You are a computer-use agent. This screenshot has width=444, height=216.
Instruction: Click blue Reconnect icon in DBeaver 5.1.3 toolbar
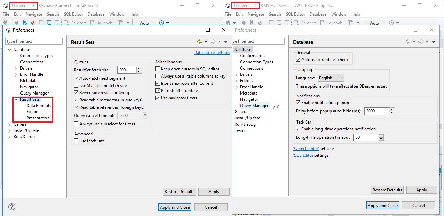click(x=25, y=22)
